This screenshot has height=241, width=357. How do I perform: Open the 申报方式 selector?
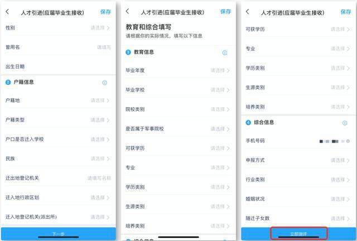pos(298,160)
